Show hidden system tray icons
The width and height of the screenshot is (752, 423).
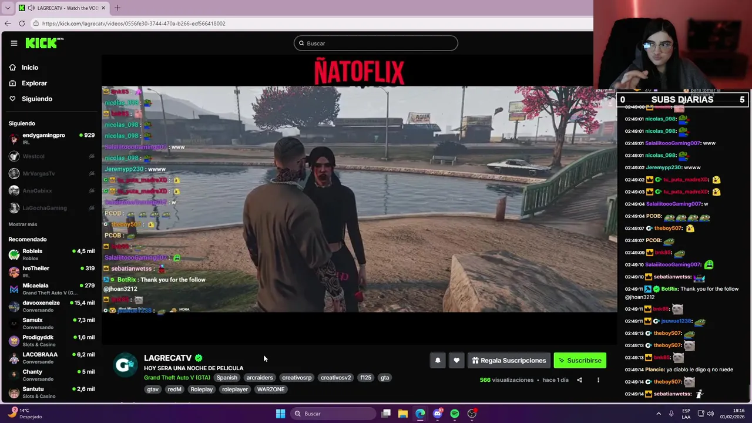(x=659, y=414)
